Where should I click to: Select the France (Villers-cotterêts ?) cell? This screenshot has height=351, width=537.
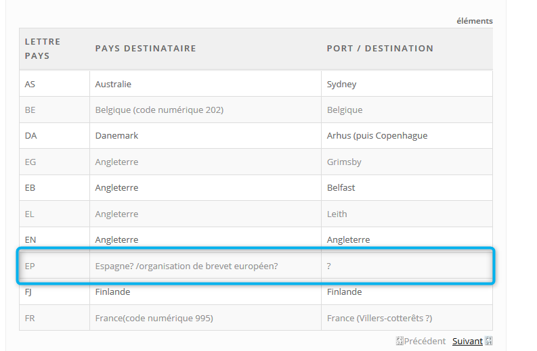tap(379, 319)
